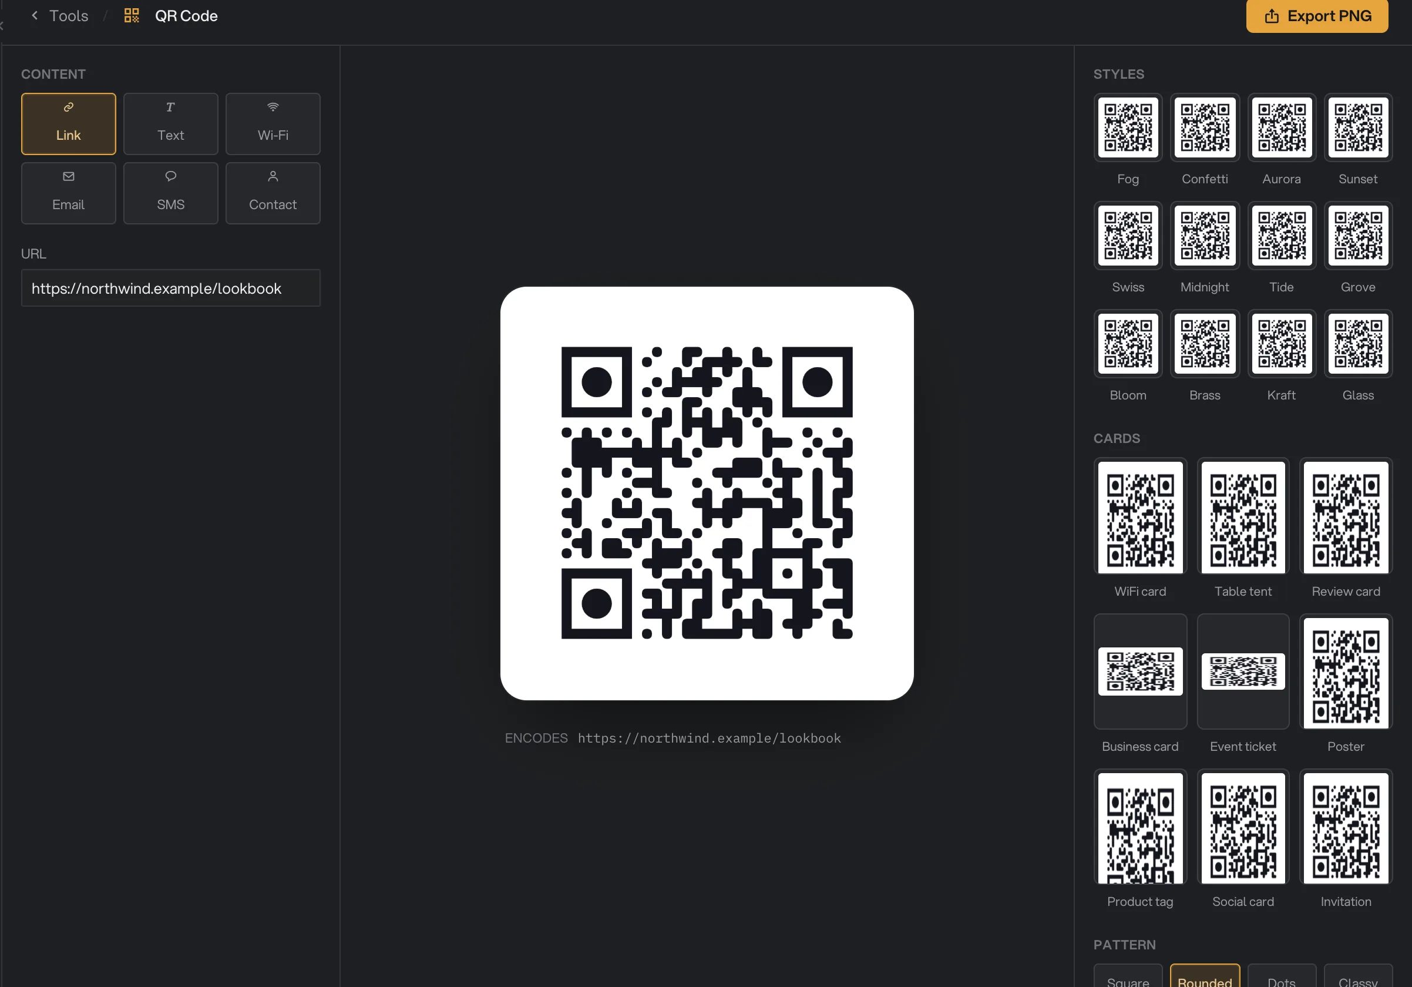Image resolution: width=1412 pixels, height=987 pixels.
Task: Select the Glass style
Action: (x=1358, y=344)
